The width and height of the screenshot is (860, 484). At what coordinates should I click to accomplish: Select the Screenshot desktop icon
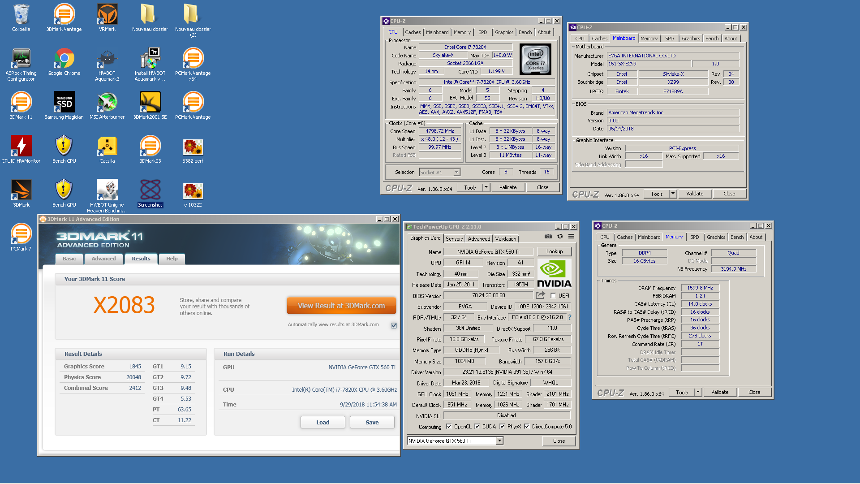tap(150, 194)
